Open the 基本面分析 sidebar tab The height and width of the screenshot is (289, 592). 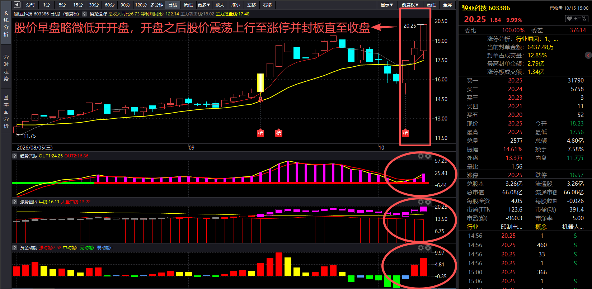(6, 112)
